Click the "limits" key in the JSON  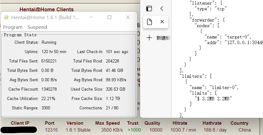tap(200, 93)
